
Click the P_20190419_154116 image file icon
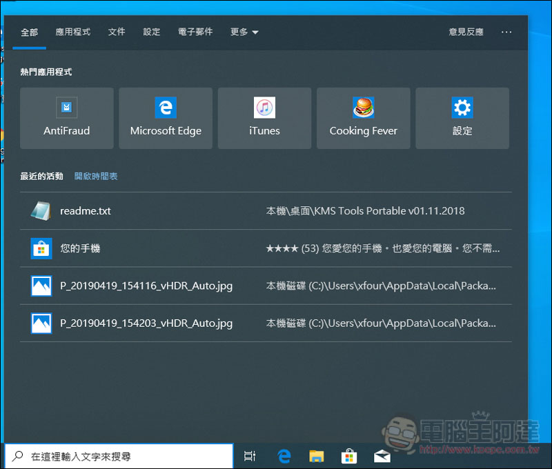[x=41, y=286]
